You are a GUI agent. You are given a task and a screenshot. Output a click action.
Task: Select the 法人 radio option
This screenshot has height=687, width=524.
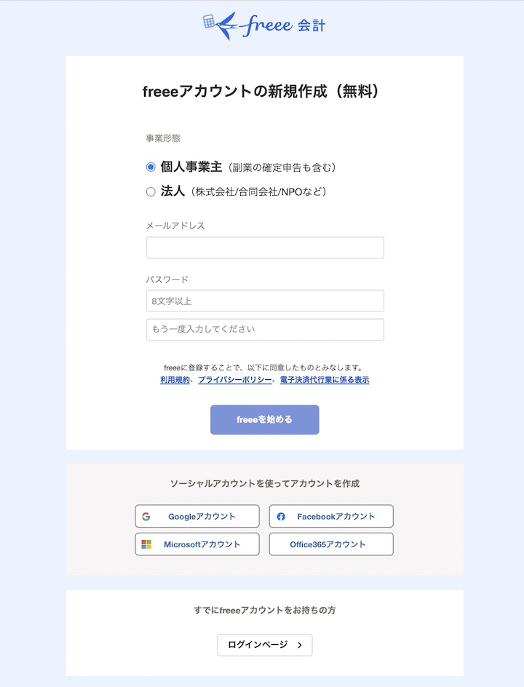point(151,191)
